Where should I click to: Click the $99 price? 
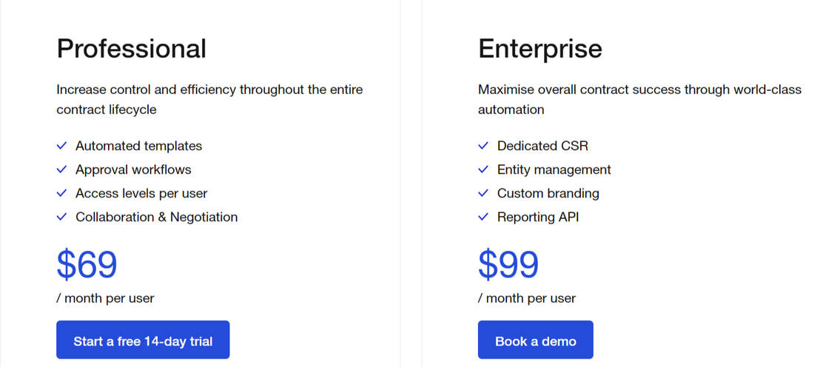coord(508,264)
